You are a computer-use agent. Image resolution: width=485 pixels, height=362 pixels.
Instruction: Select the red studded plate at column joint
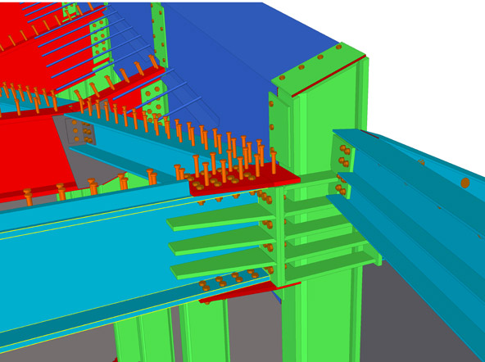pos(244,180)
